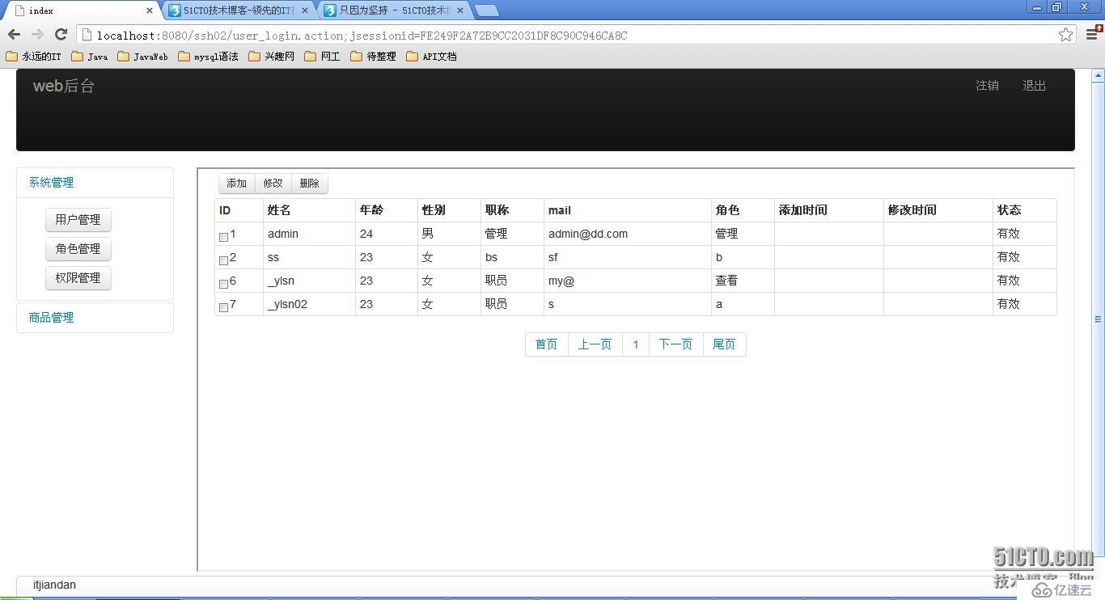Screen dimensions: 1105x600
Task: Click the itjiandan footer text
Action: [54, 585]
